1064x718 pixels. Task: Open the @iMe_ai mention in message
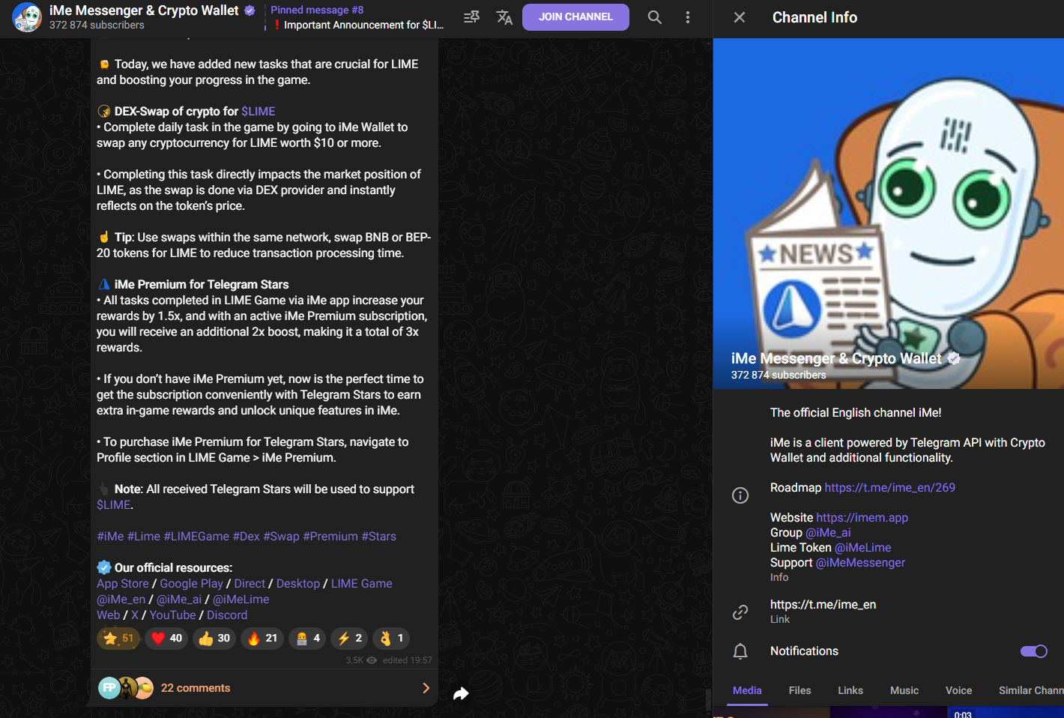179,600
